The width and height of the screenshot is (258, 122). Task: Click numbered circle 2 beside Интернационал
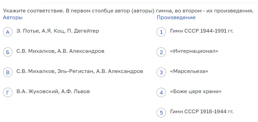coord(161,52)
